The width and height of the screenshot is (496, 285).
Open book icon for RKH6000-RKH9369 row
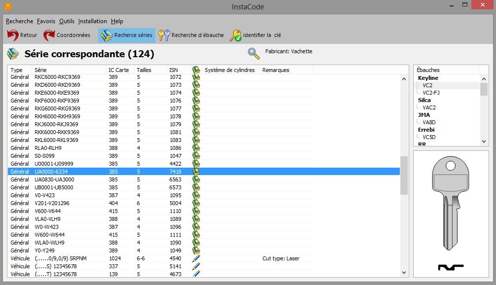coord(196,116)
